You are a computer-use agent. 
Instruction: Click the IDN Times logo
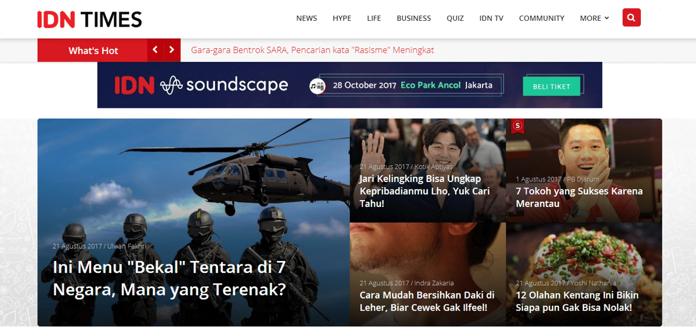click(x=89, y=19)
